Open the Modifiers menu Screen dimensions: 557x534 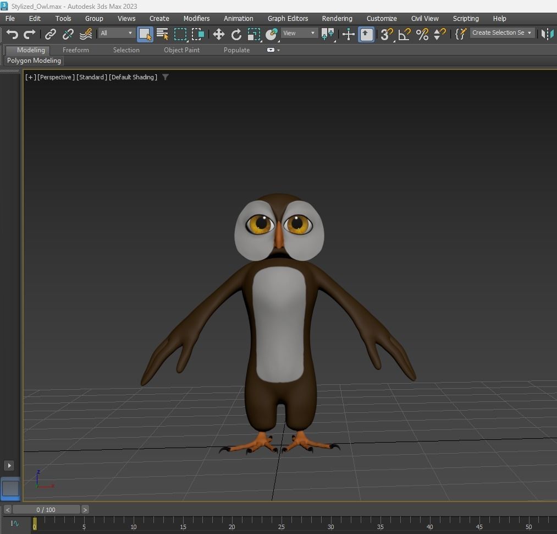[x=196, y=19]
